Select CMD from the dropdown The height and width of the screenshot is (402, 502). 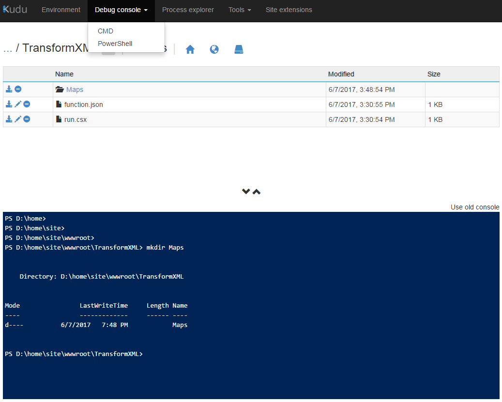point(106,31)
